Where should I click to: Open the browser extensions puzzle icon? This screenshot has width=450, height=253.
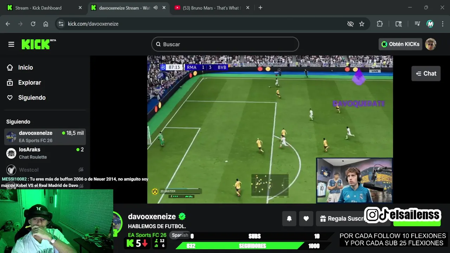click(x=380, y=24)
